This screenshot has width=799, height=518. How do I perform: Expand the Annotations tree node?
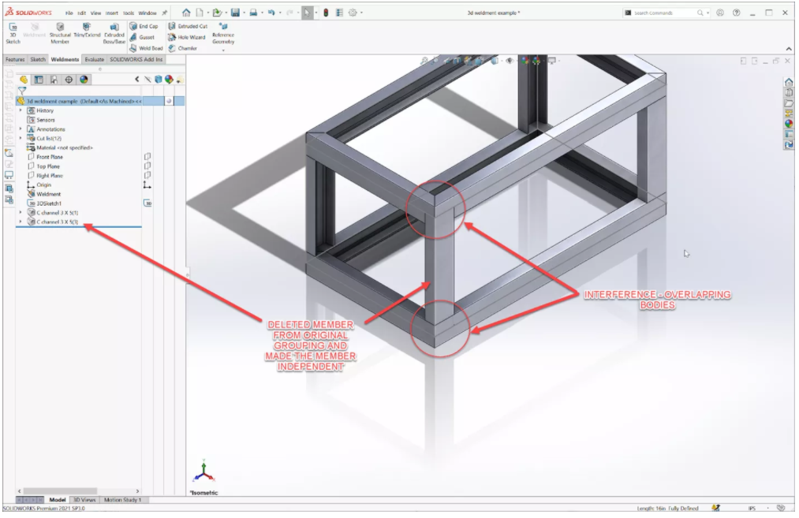21,129
